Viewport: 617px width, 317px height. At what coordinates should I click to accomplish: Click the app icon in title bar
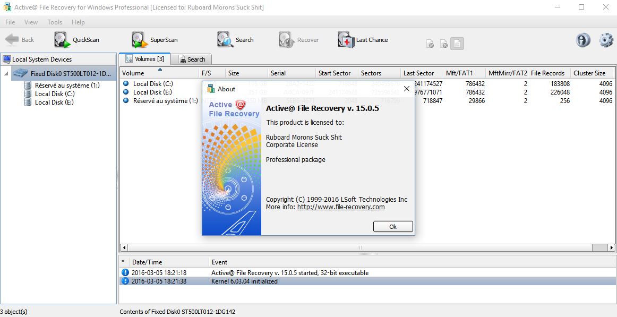click(x=7, y=7)
